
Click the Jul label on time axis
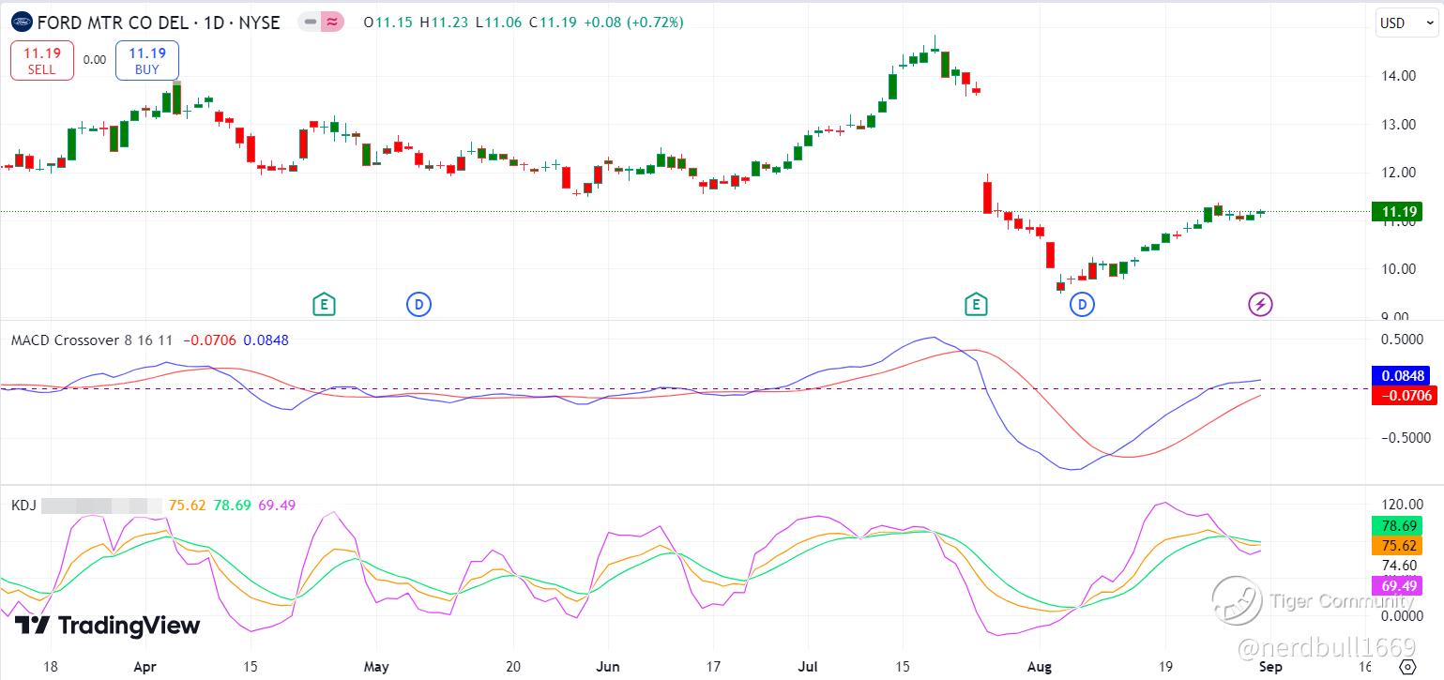(x=809, y=667)
